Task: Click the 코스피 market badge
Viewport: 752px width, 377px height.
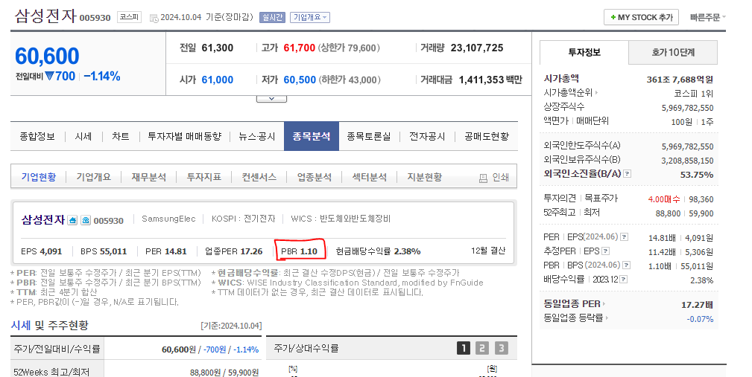Action: pyautogui.click(x=129, y=17)
